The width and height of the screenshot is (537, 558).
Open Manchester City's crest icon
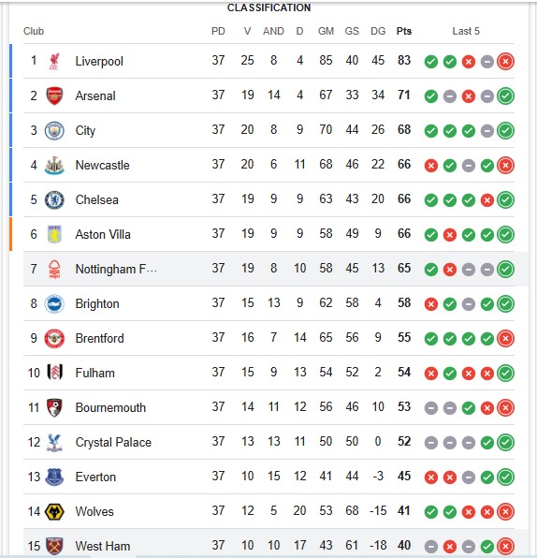pos(54,130)
